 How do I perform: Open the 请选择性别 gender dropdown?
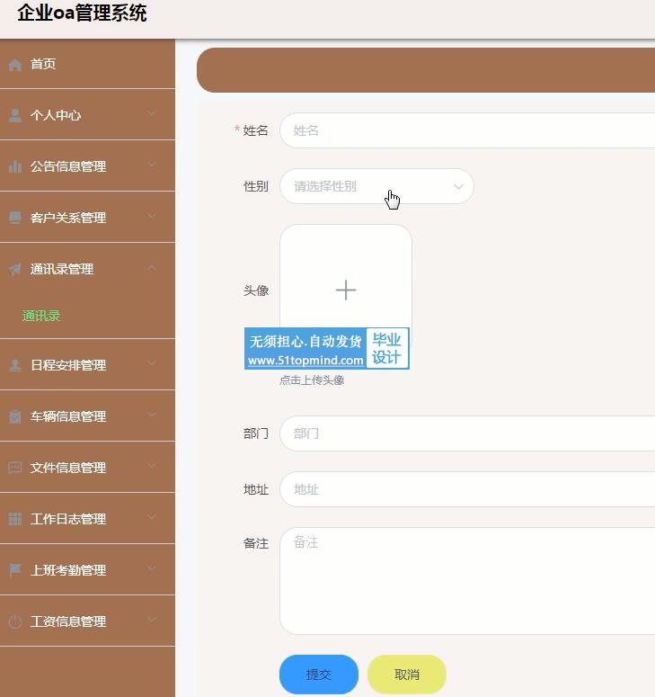tap(376, 186)
